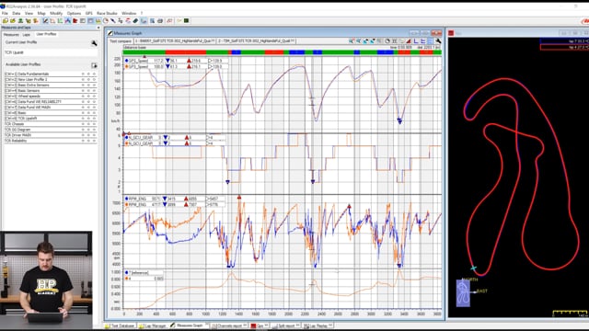The image size is (589, 331).
Task: Click the mini track map thumbnail
Action: click(x=463, y=293)
